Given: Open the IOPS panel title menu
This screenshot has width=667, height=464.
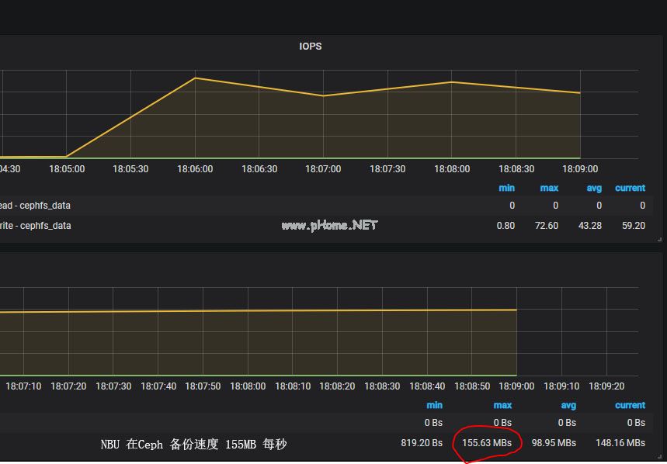Looking at the screenshot, I should coord(311,46).
